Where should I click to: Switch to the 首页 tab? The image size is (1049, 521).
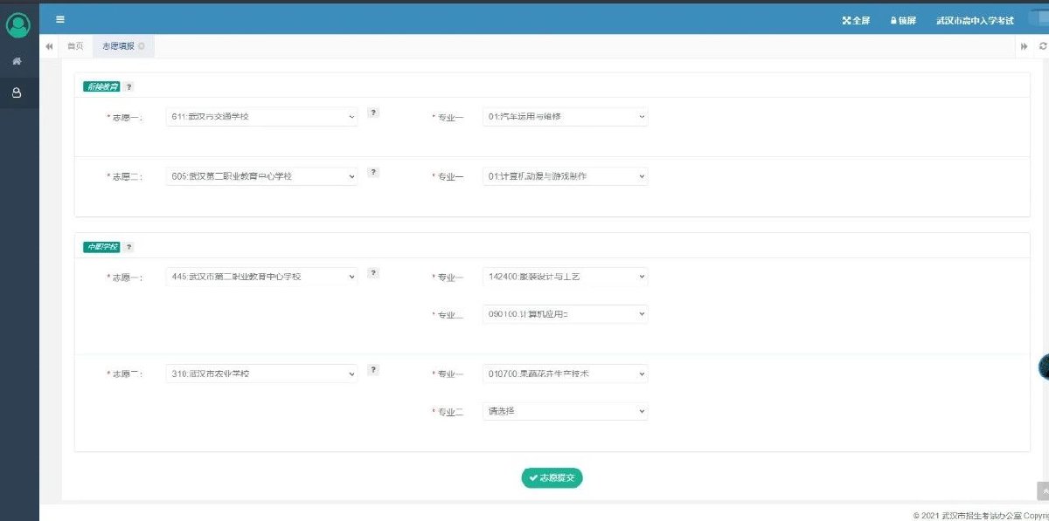click(x=75, y=46)
